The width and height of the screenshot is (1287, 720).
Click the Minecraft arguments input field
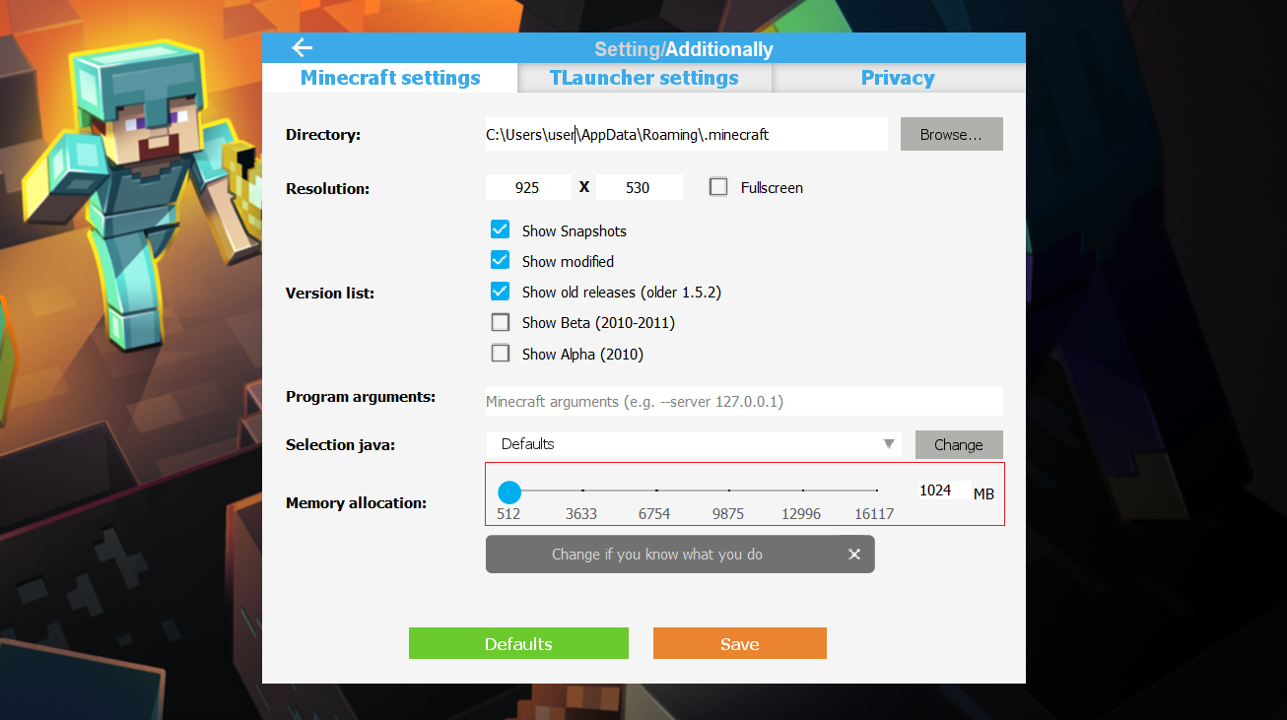[744, 401]
